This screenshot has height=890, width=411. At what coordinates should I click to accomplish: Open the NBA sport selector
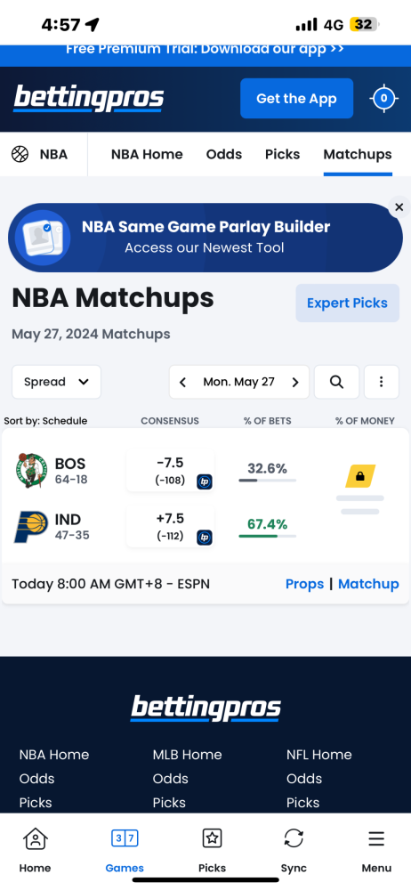(x=40, y=154)
